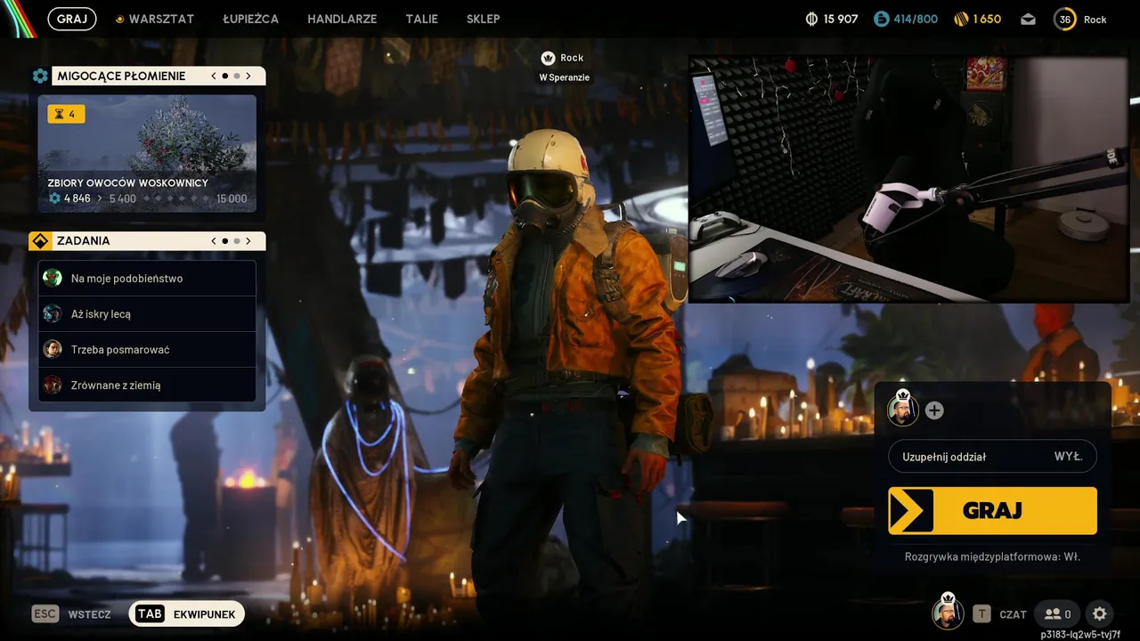This screenshot has width=1140, height=641.
Task: Click Rozgrywka międzyplatformowa: Wł. crossplay text
Action: click(x=992, y=556)
